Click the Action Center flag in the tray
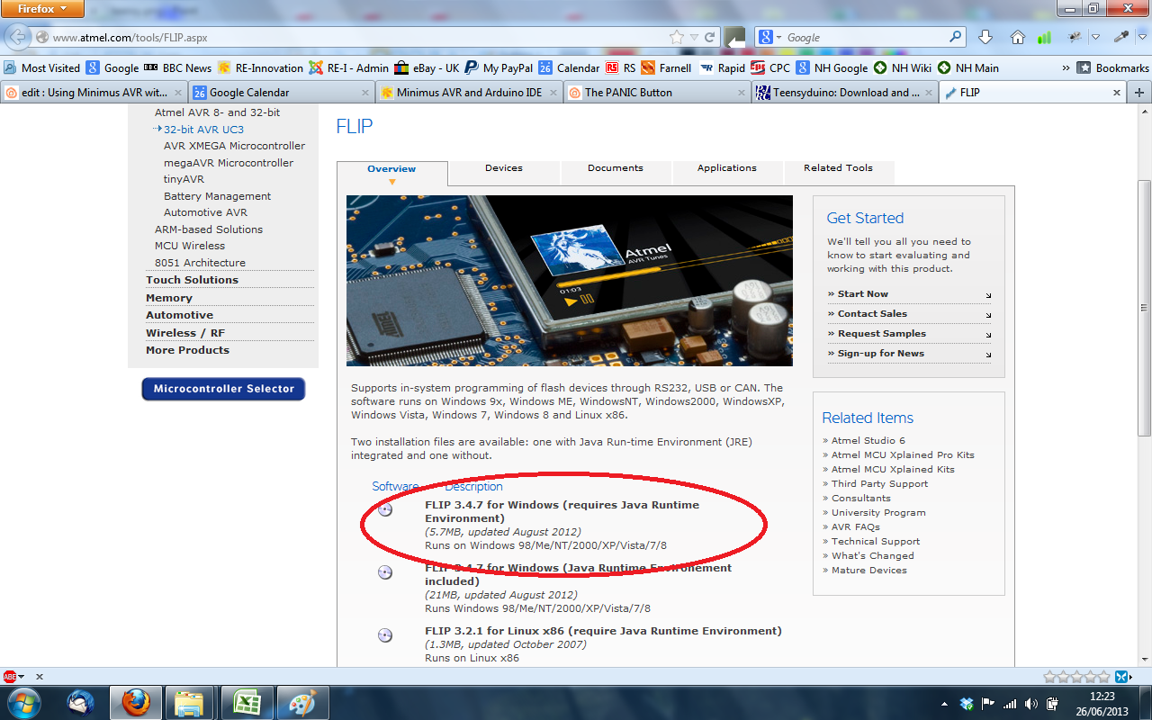Screen dimensions: 1152x720 click(988, 704)
